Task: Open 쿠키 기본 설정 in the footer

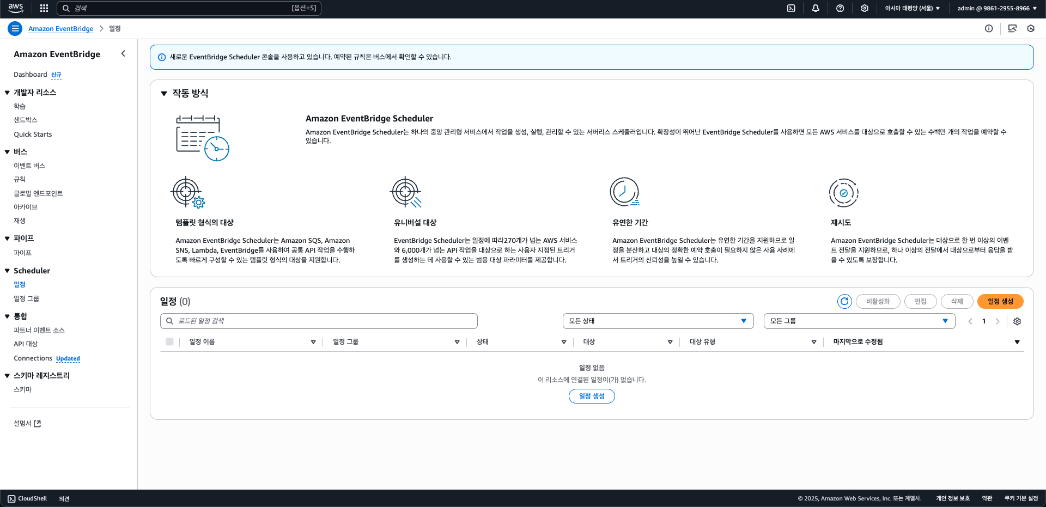Action: tap(1021, 498)
